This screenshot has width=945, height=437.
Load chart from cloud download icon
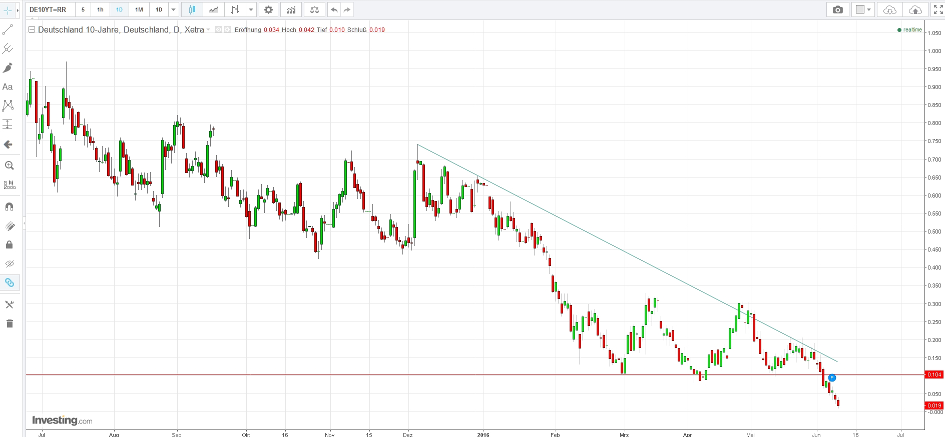890,9
